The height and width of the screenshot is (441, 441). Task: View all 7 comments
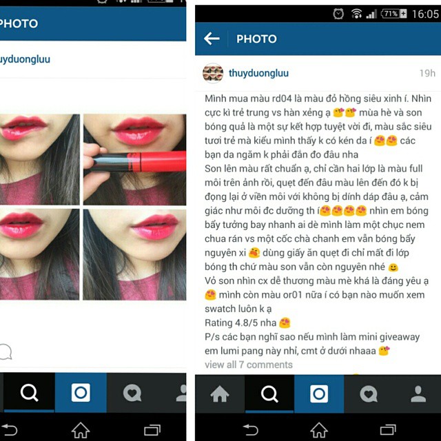(249, 365)
